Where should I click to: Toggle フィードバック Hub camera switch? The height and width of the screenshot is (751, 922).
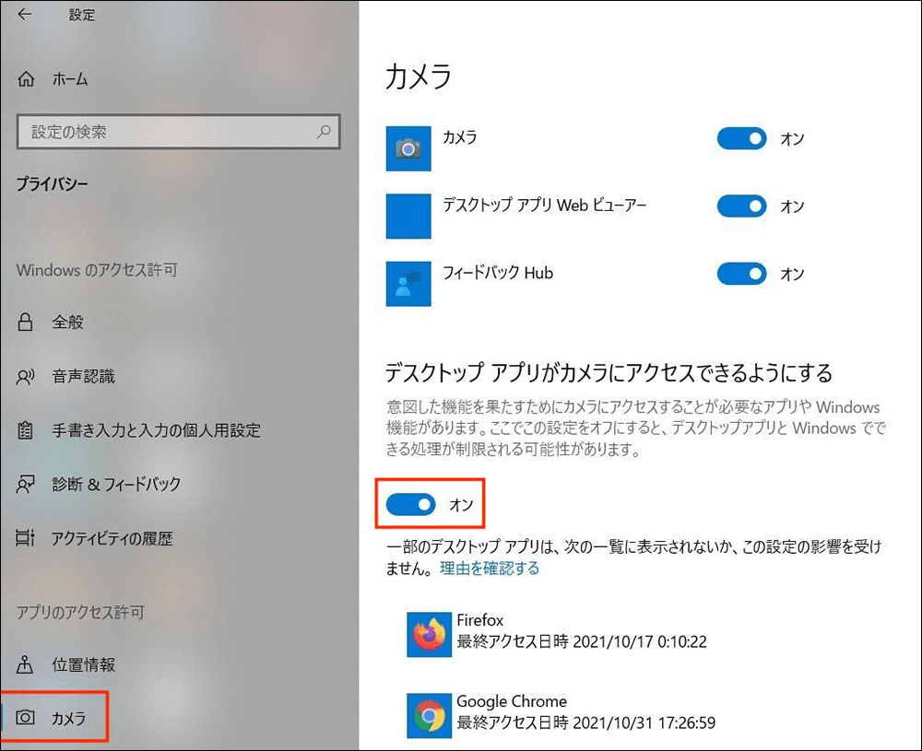[x=741, y=274]
